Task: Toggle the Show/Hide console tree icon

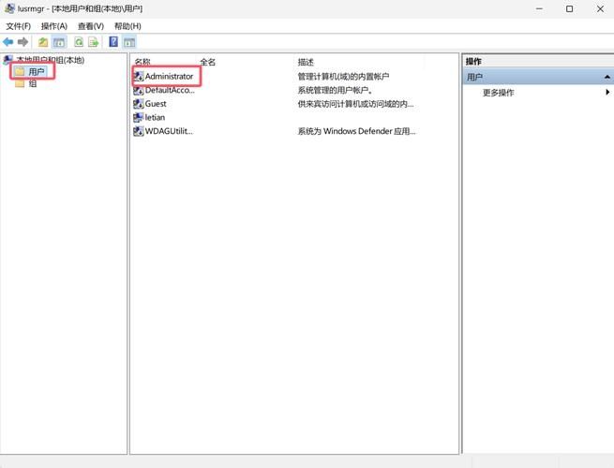Action: (x=59, y=42)
